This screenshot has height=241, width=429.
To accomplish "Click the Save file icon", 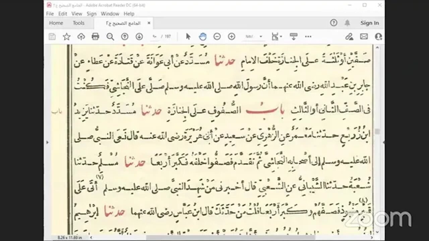I will [x=52, y=36].
